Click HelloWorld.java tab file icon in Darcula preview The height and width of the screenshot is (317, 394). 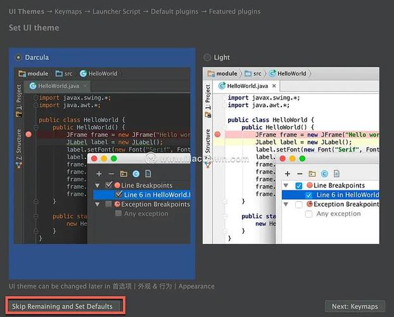point(33,86)
